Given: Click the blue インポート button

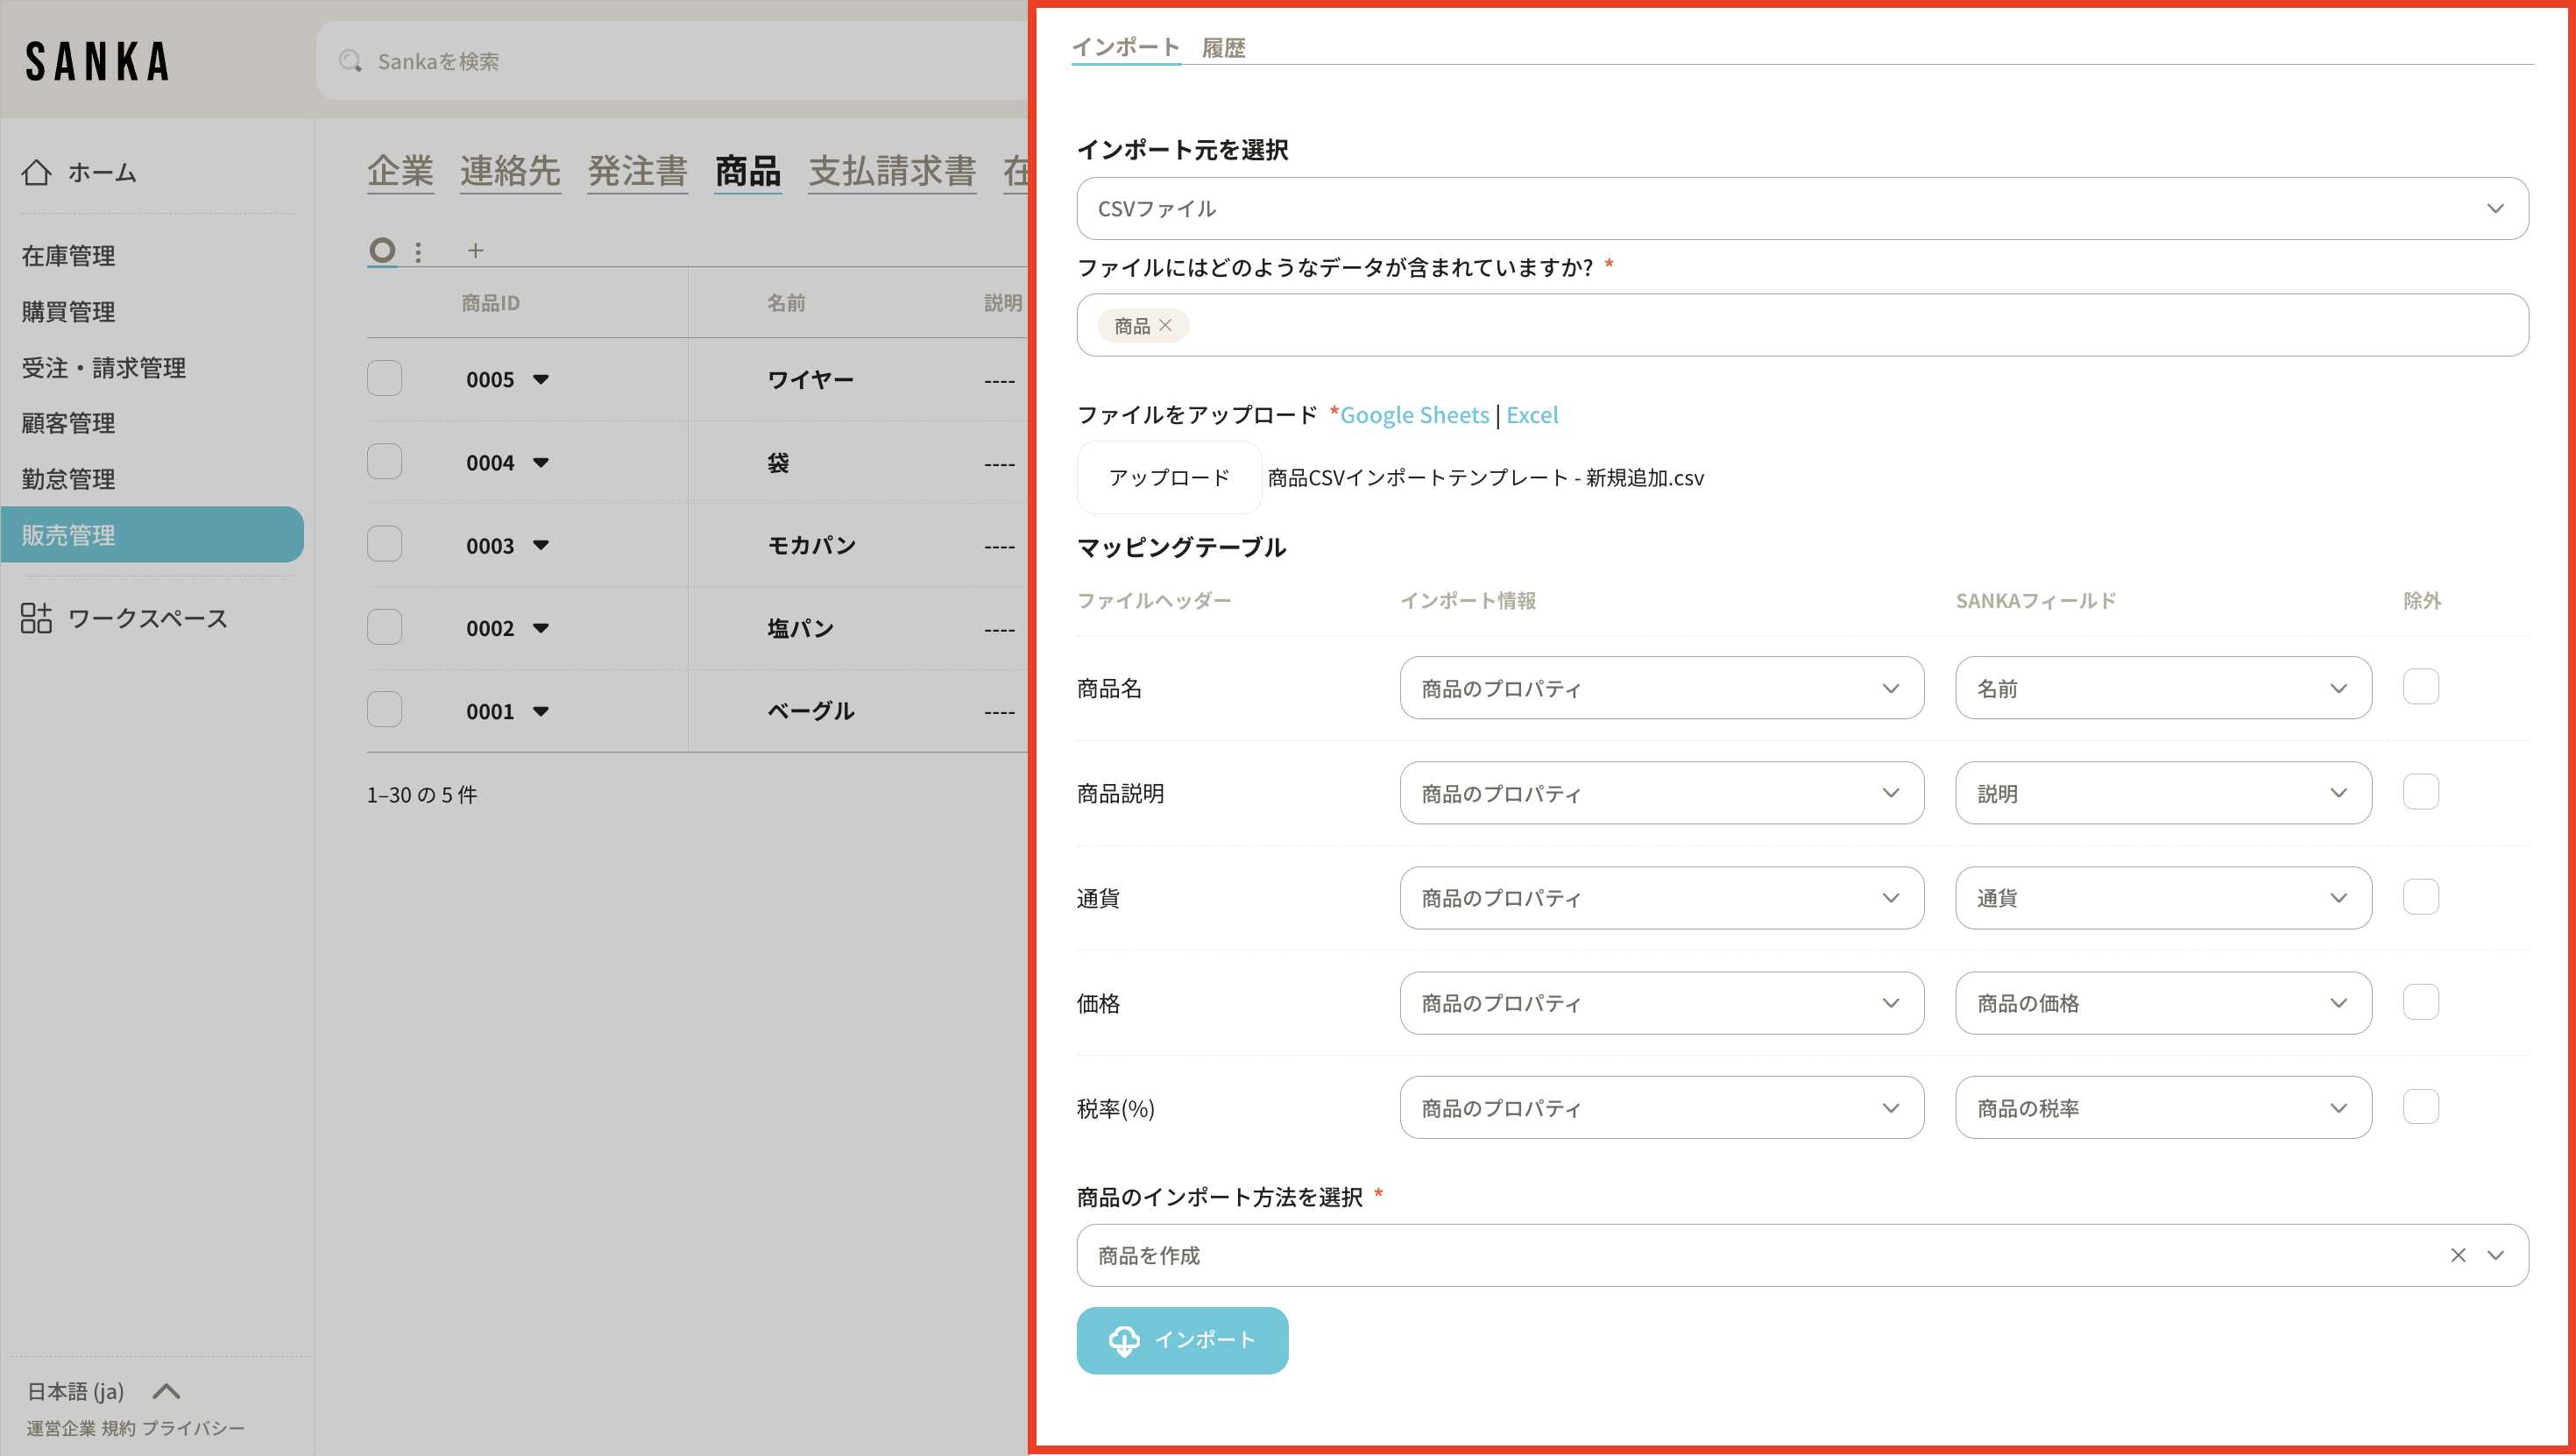Looking at the screenshot, I should pos(1182,1340).
